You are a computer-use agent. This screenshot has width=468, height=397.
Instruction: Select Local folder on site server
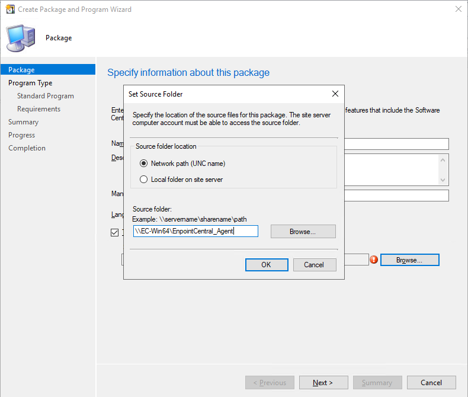pos(143,179)
